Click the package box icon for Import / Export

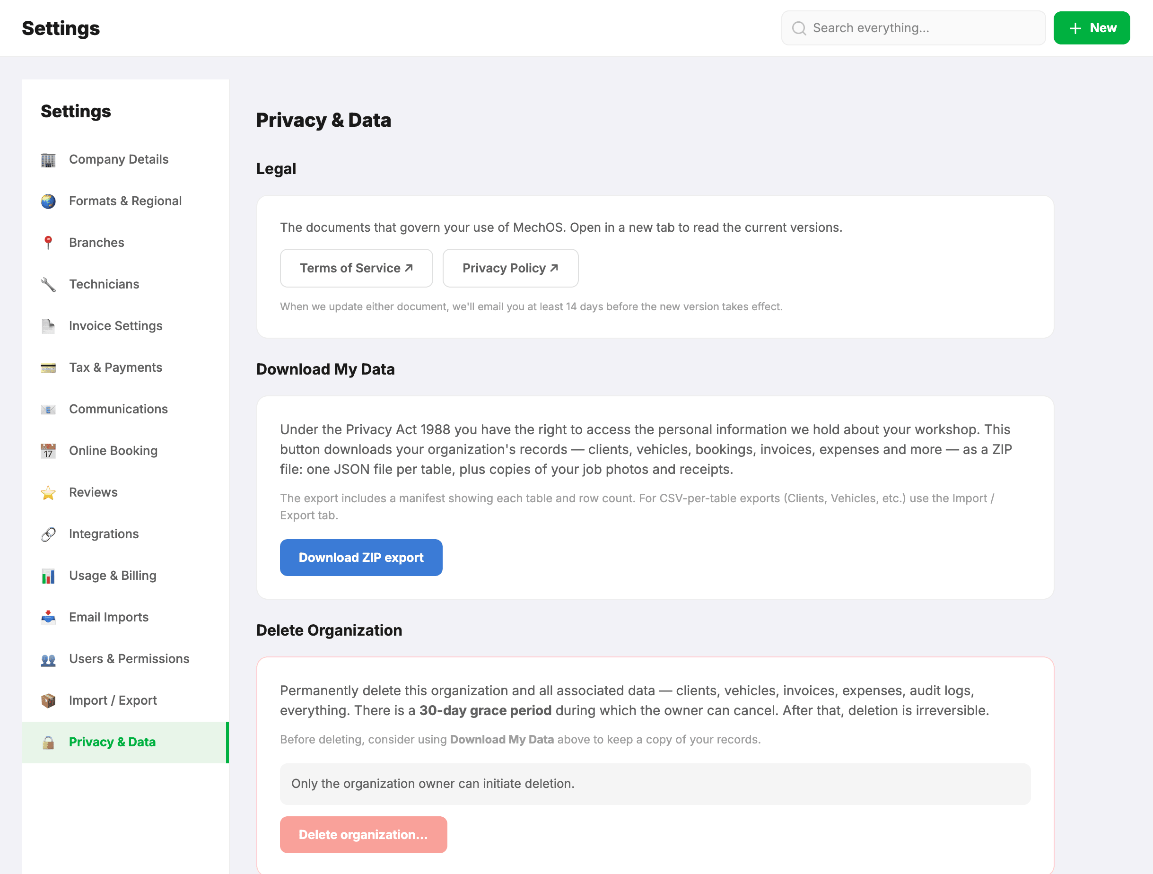[x=48, y=701]
